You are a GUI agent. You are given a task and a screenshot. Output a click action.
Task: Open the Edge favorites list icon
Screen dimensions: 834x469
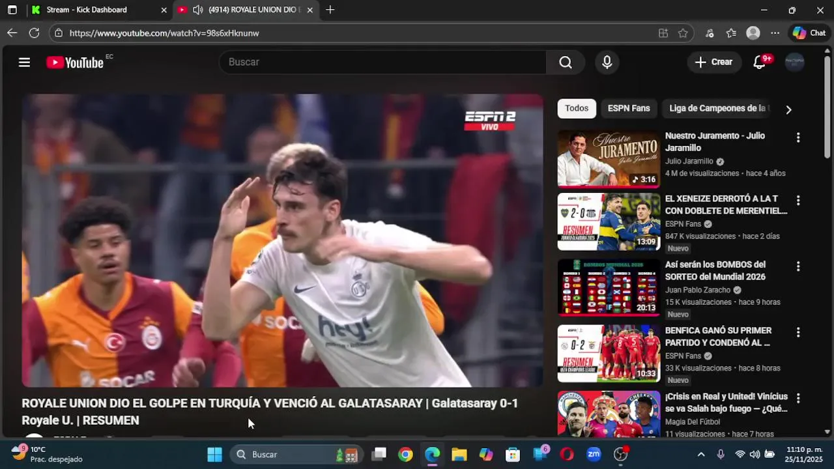pyautogui.click(x=731, y=33)
